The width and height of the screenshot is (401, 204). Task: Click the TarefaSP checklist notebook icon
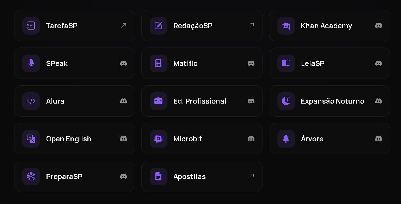[x=31, y=26]
